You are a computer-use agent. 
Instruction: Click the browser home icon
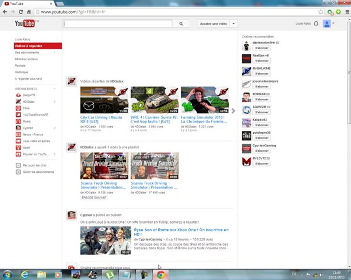point(29,12)
